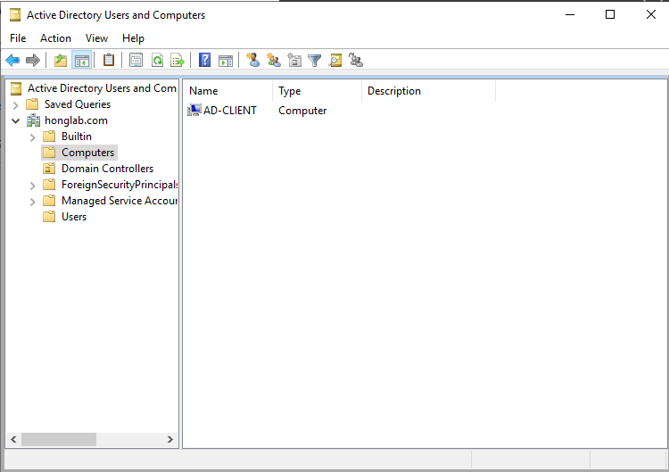Viewport: 669px width, 472px height.
Task: Click the Export List toolbar icon
Action: (x=178, y=60)
